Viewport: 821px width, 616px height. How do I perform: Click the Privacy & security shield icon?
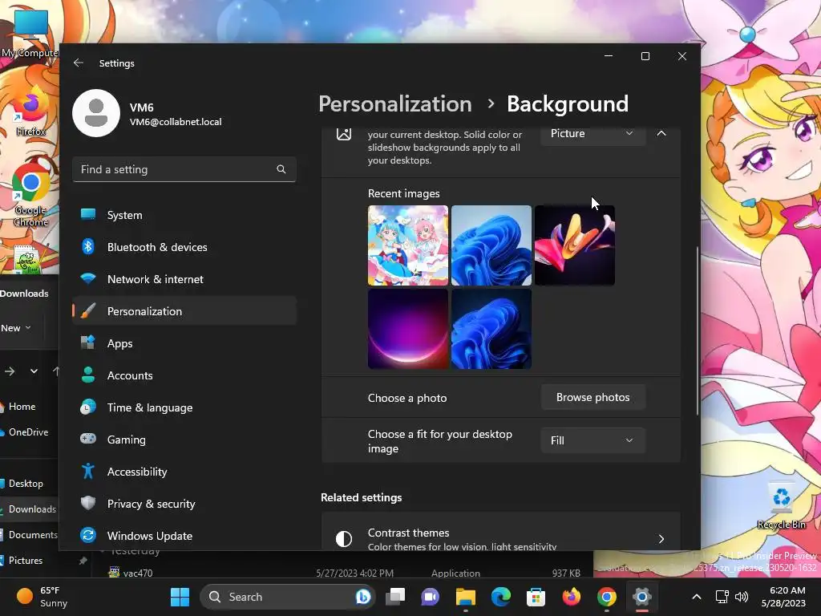click(88, 504)
